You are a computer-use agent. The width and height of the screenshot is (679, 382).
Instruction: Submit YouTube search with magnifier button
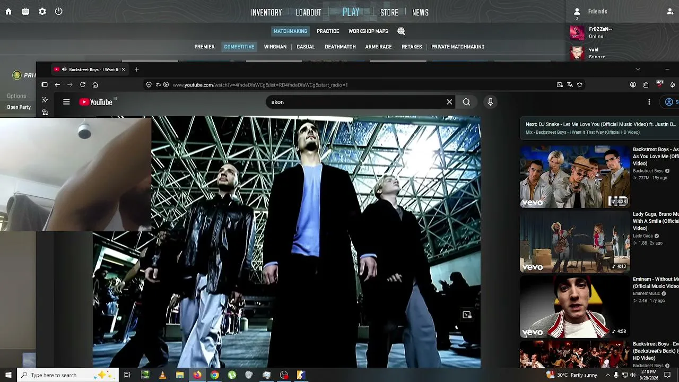point(466,102)
